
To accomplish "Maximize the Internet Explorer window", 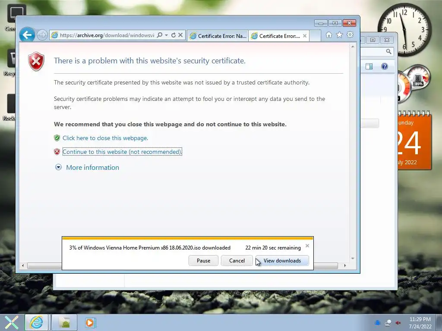I will pos(335,23).
